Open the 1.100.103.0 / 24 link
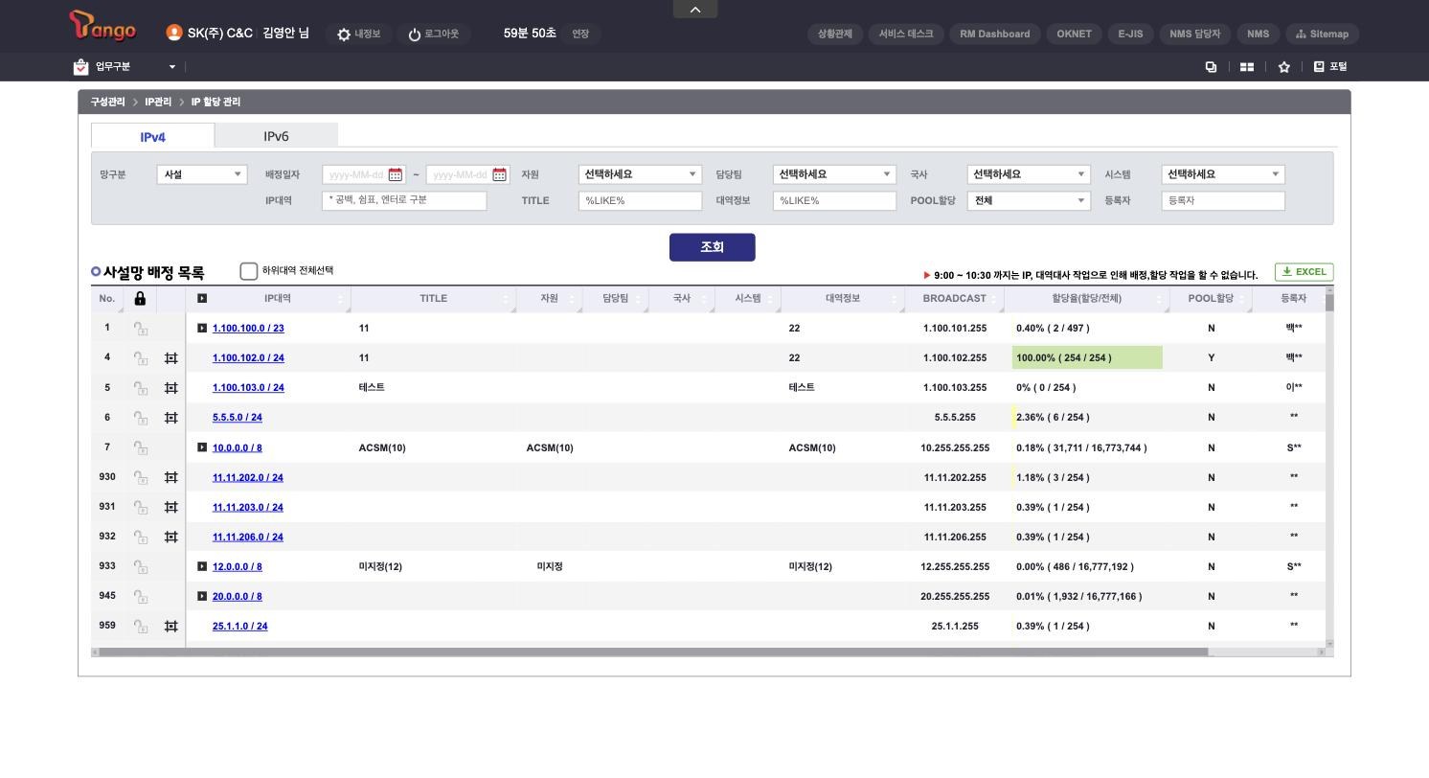This screenshot has width=1429, height=778. tap(248, 388)
